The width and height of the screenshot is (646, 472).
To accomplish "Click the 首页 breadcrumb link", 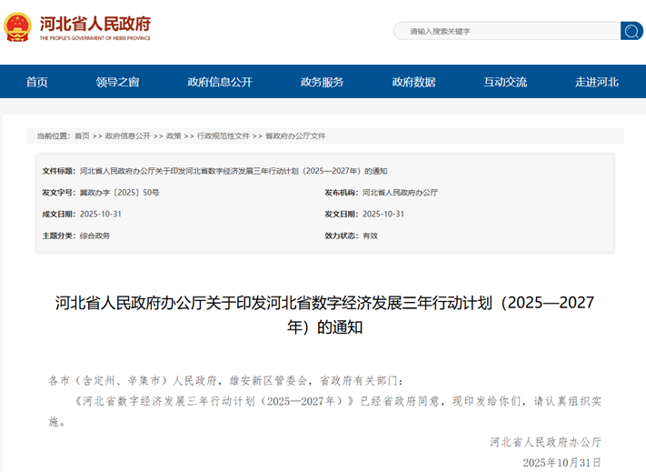I will pos(82,136).
